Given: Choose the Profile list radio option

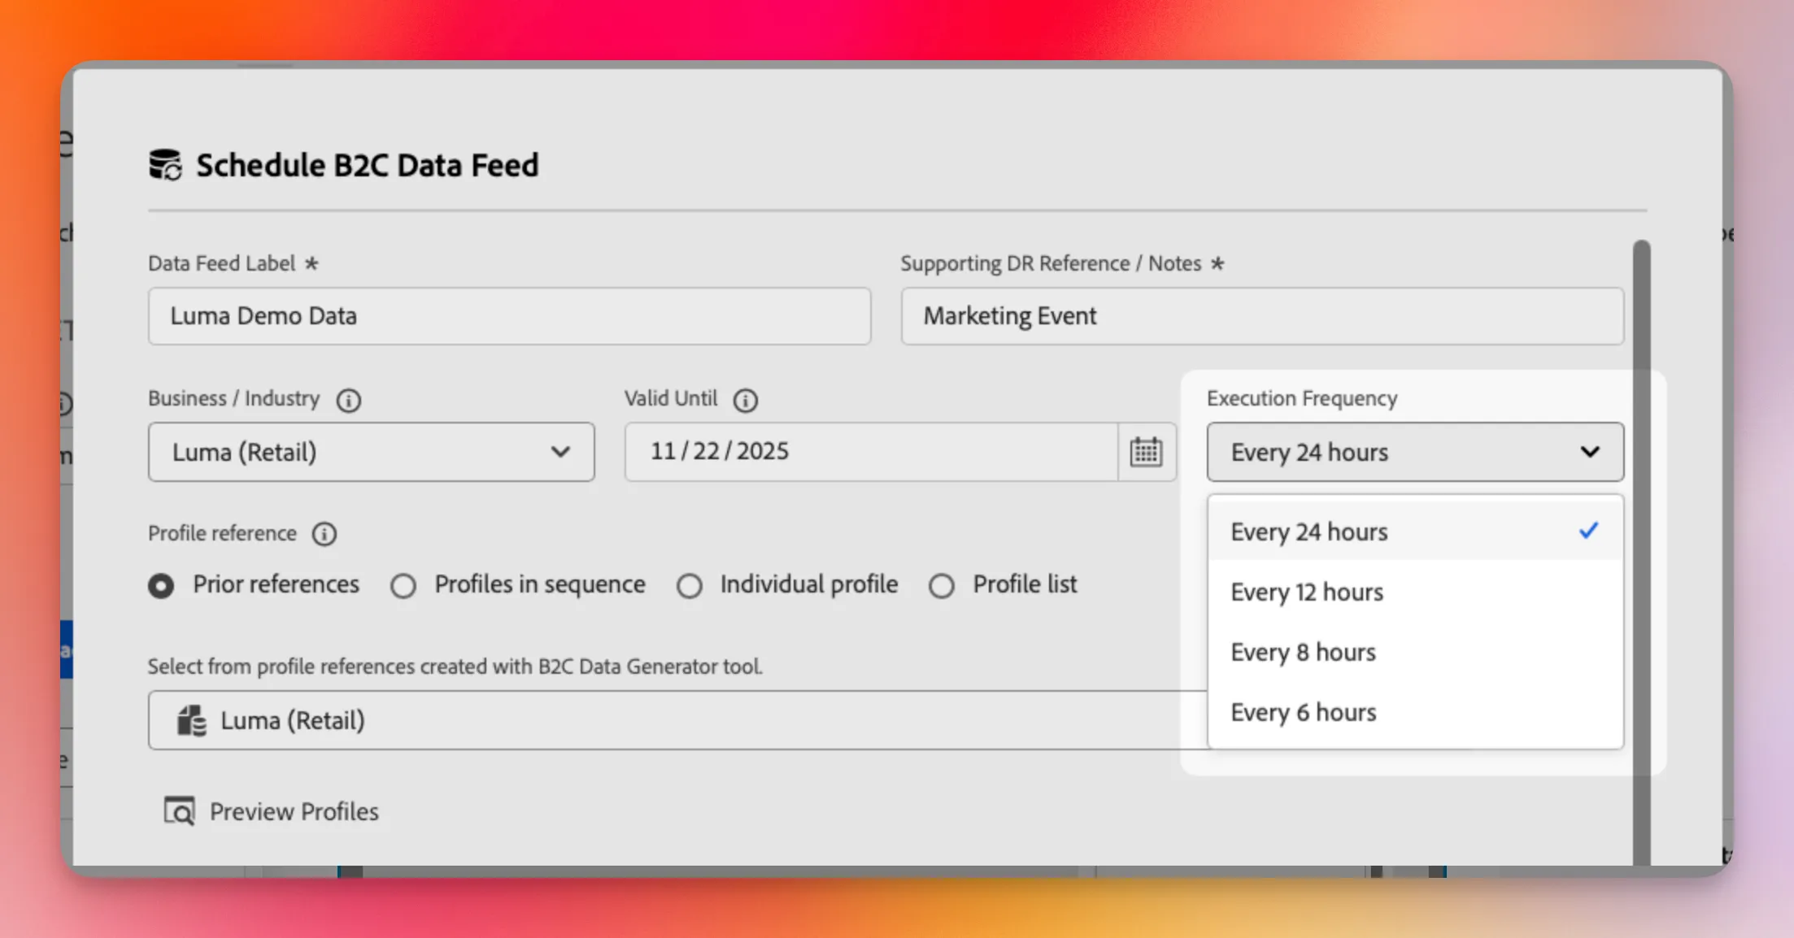Looking at the screenshot, I should click(942, 585).
